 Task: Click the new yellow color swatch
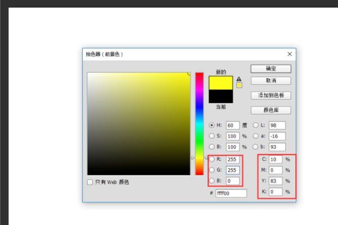point(220,83)
